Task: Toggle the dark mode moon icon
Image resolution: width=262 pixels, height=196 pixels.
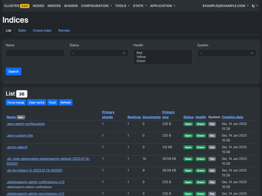Action: pyautogui.click(x=254, y=6)
